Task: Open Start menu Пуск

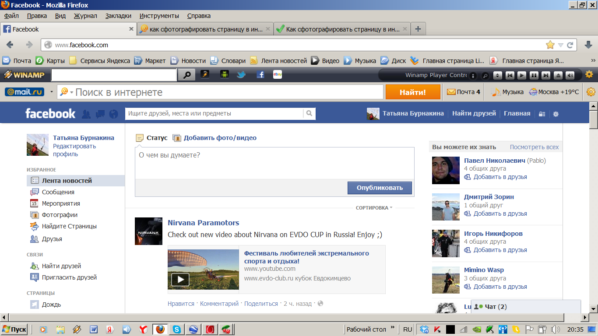Action: tap(14, 329)
